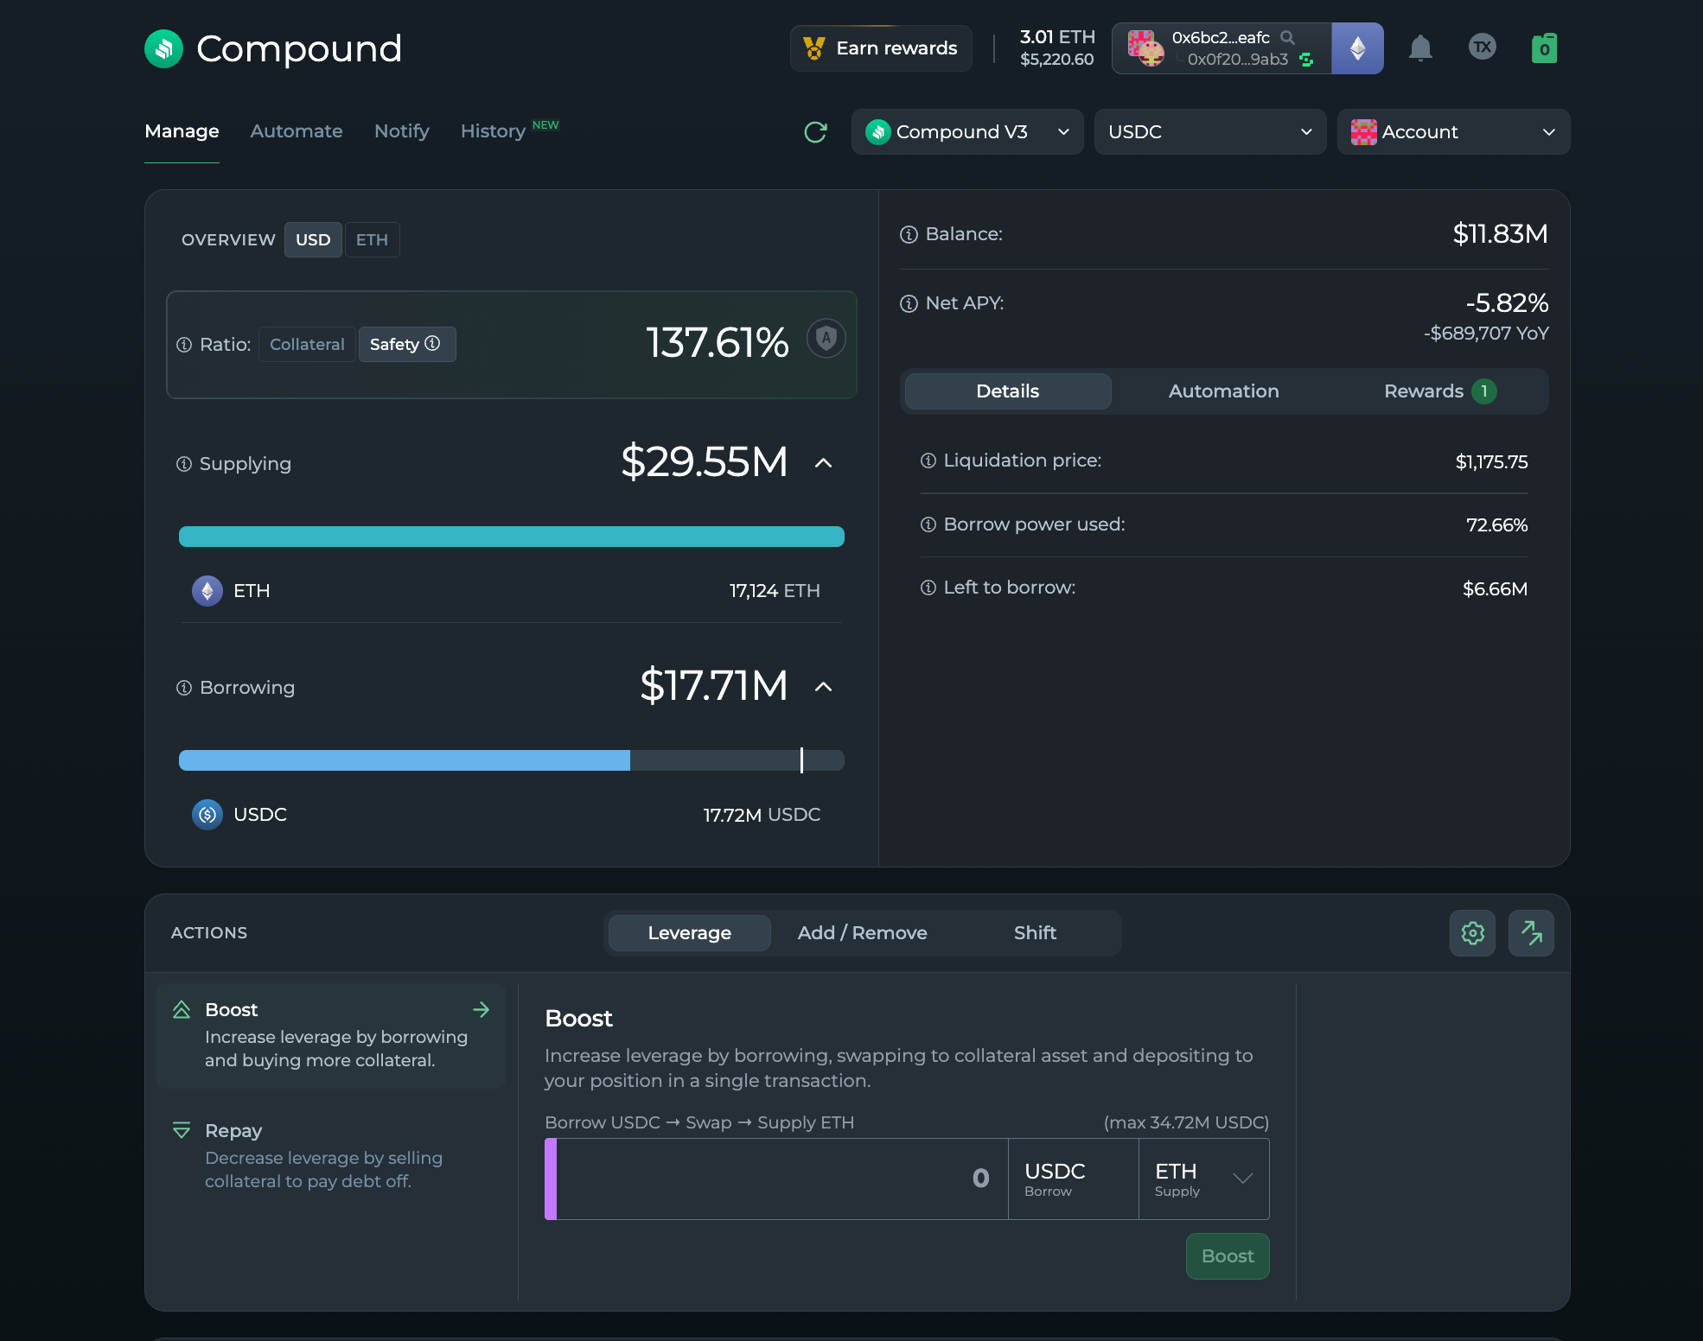Viewport: 1703px width, 1341px height.
Task: Click the info icon next to Net APY
Action: click(909, 303)
